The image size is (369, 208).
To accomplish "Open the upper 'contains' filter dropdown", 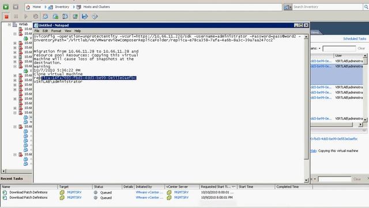I will [x=319, y=49].
